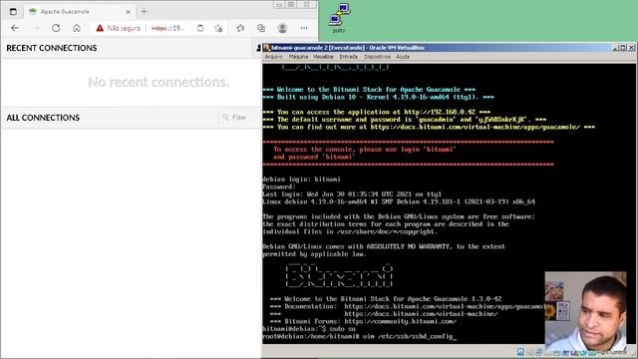Viewport: 638px width, 359px height.
Task: Click the 'sudo su' command line
Action: click(x=309, y=329)
